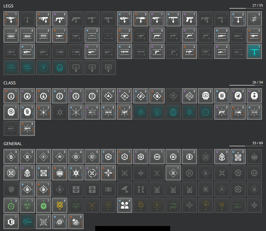Click the '33 / 69' count text
The width and height of the screenshot is (266, 231).
click(x=258, y=143)
